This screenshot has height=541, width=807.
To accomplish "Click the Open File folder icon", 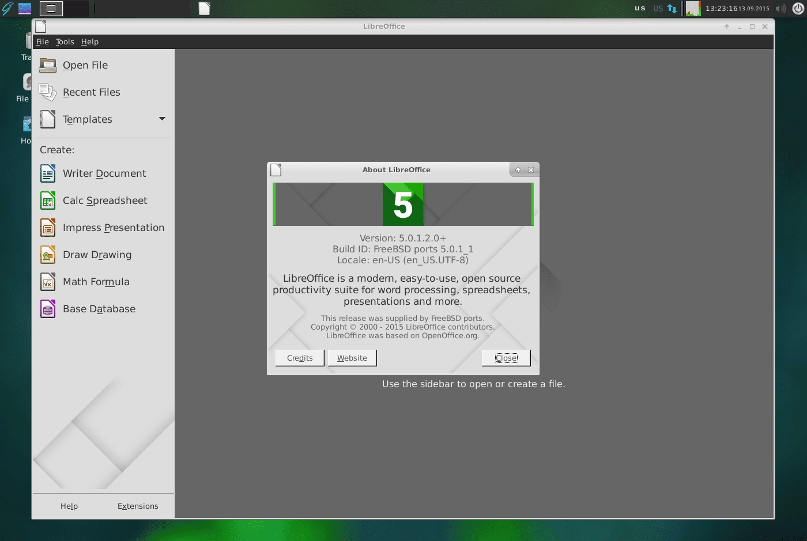I will 48,65.
